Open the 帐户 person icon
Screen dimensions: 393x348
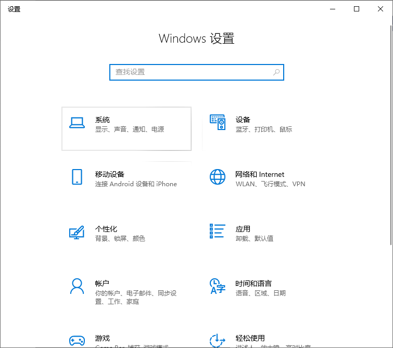coord(77,286)
